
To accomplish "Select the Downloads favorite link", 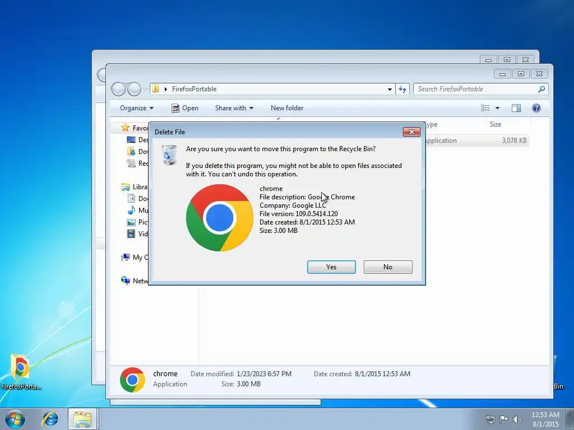I will [x=137, y=151].
